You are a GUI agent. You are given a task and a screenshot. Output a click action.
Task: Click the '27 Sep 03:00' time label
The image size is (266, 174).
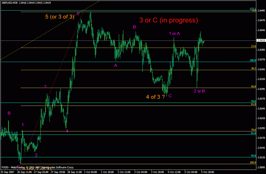pyautogui.click(x=40, y=172)
